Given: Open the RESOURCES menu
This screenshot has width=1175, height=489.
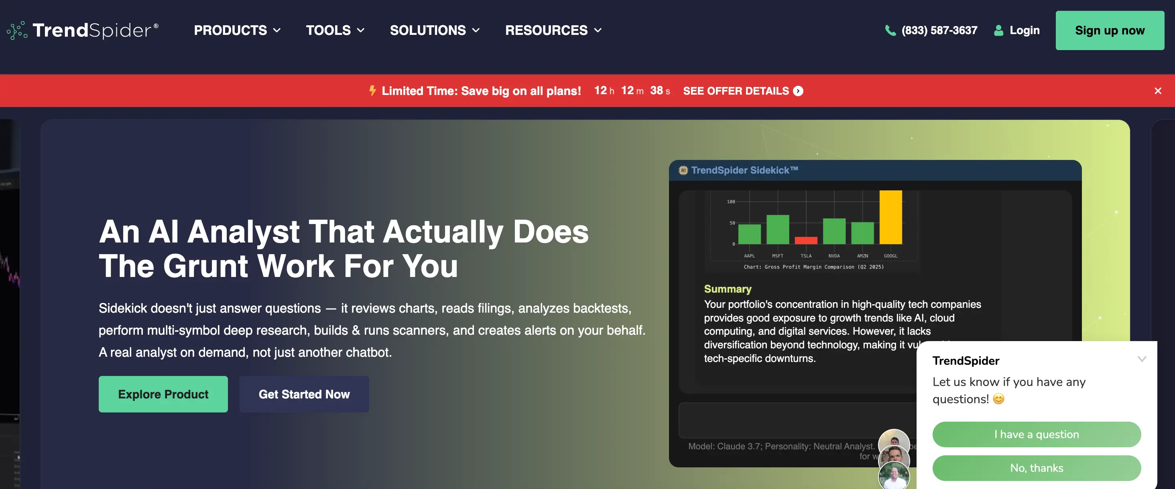Looking at the screenshot, I should coord(553,30).
